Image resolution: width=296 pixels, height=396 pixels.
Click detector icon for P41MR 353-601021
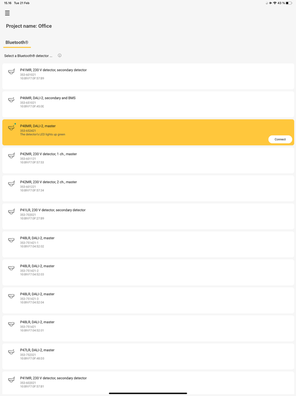point(11,72)
